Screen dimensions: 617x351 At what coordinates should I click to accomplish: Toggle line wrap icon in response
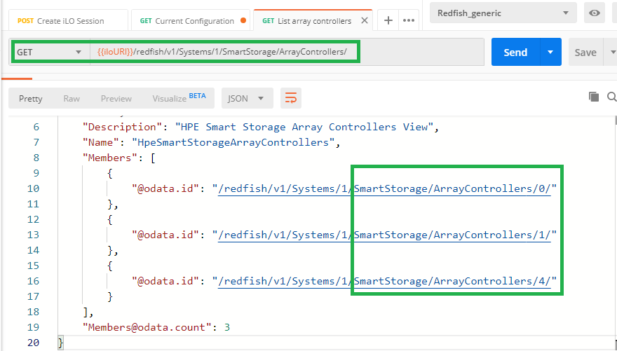[291, 98]
